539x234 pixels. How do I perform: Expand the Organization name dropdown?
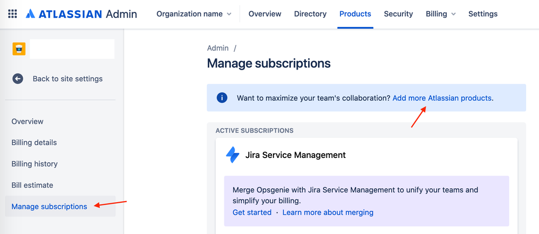tap(194, 14)
